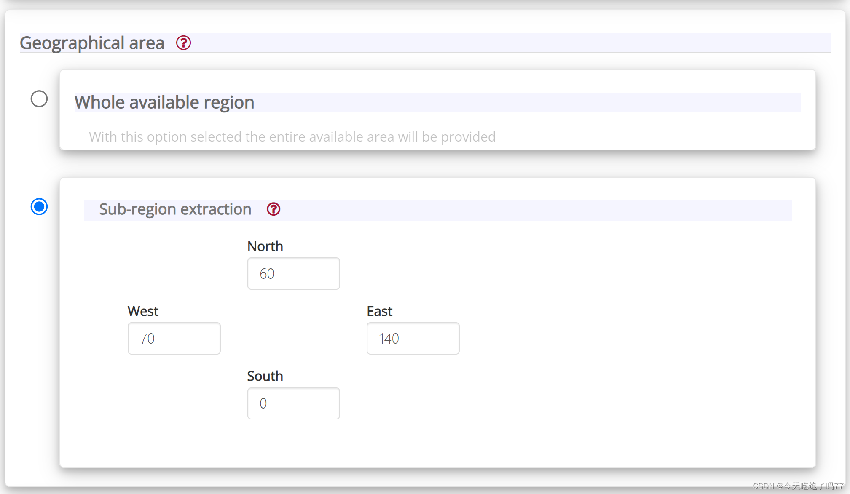Click the entire available area description text
Viewport: 850px width, 494px height.
[x=292, y=136]
